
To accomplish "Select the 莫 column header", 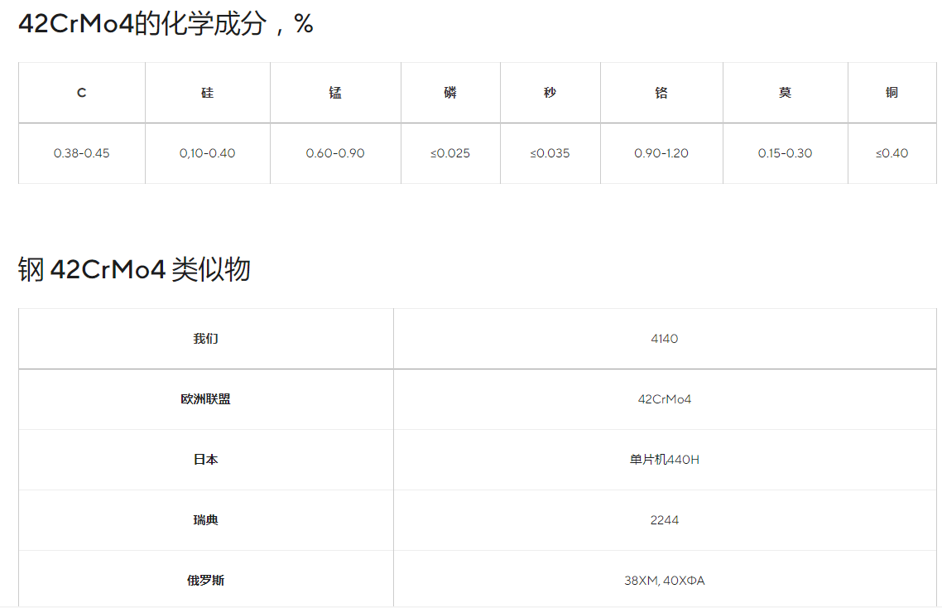I will [785, 92].
